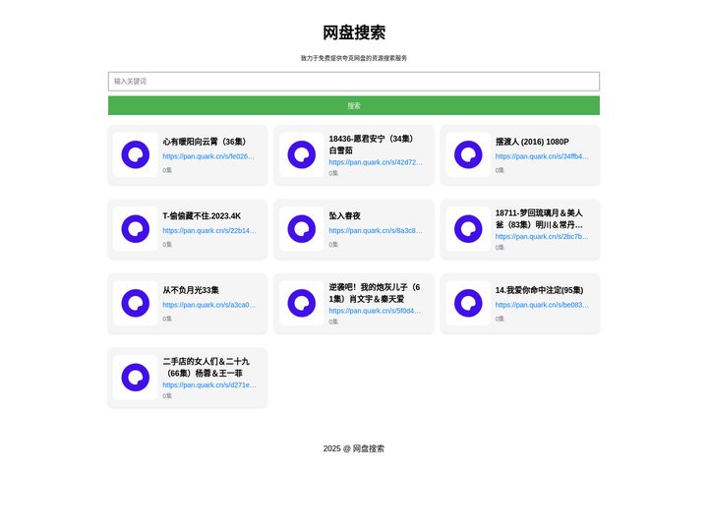This screenshot has width=708, height=531.
Task: Click Quark icon on 坠入春夜 card
Action: click(x=302, y=229)
